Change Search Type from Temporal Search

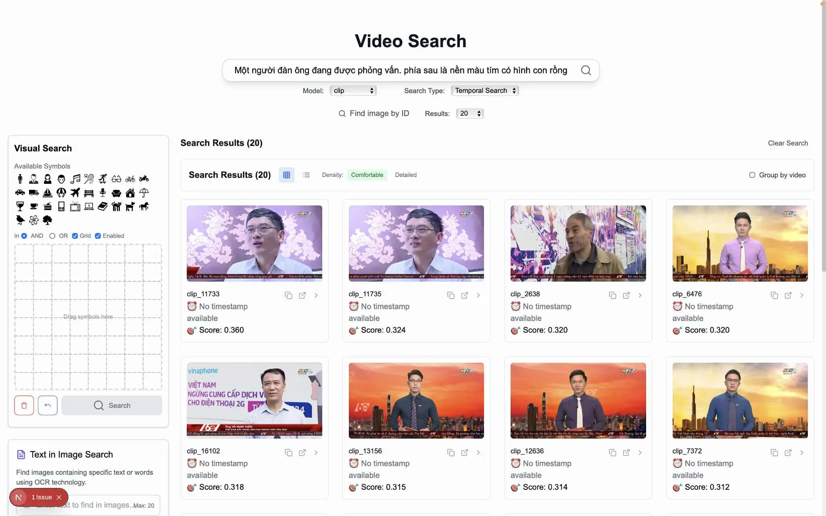click(x=484, y=90)
